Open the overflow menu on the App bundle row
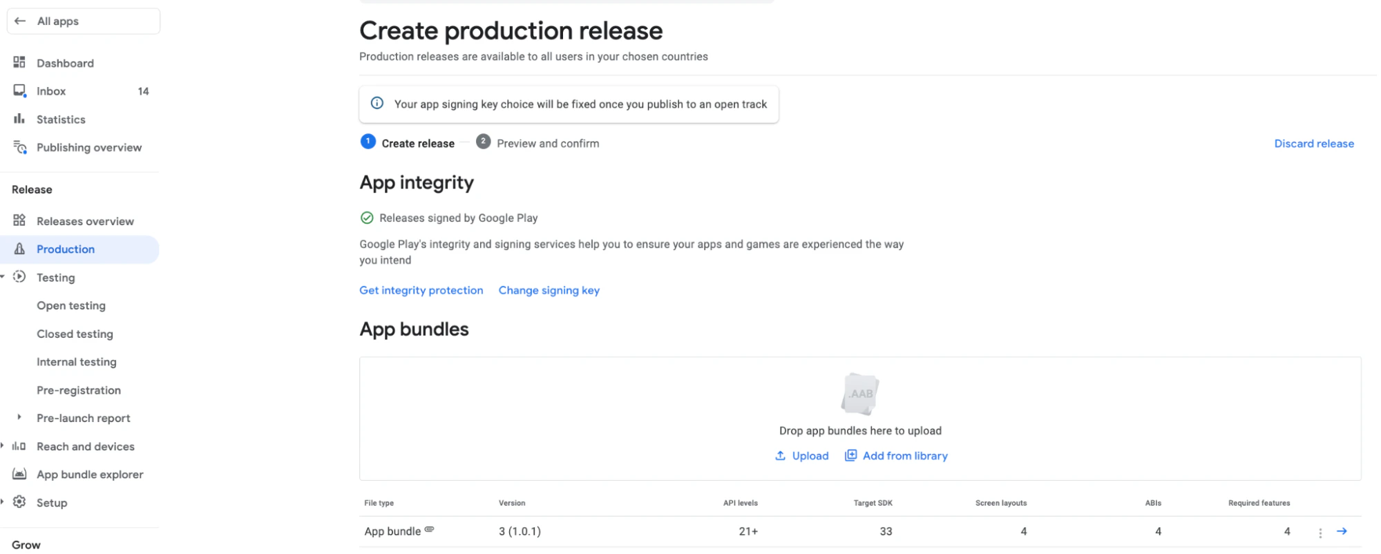Screen dimensions: 1381x554 pyautogui.click(x=1320, y=531)
